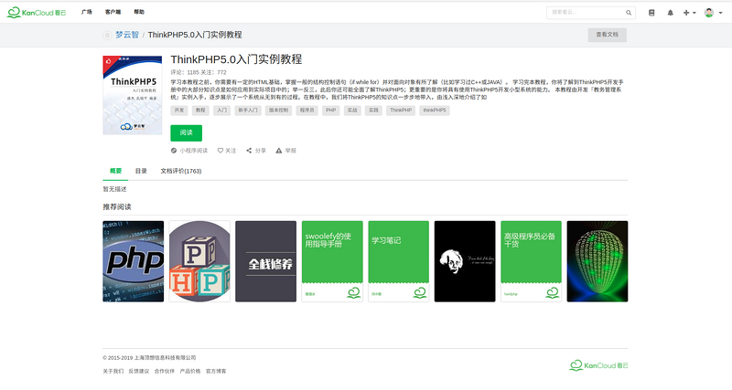The image size is (732, 390).
Task: Open the 全栈修养 recommended book
Action: coord(265,261)
